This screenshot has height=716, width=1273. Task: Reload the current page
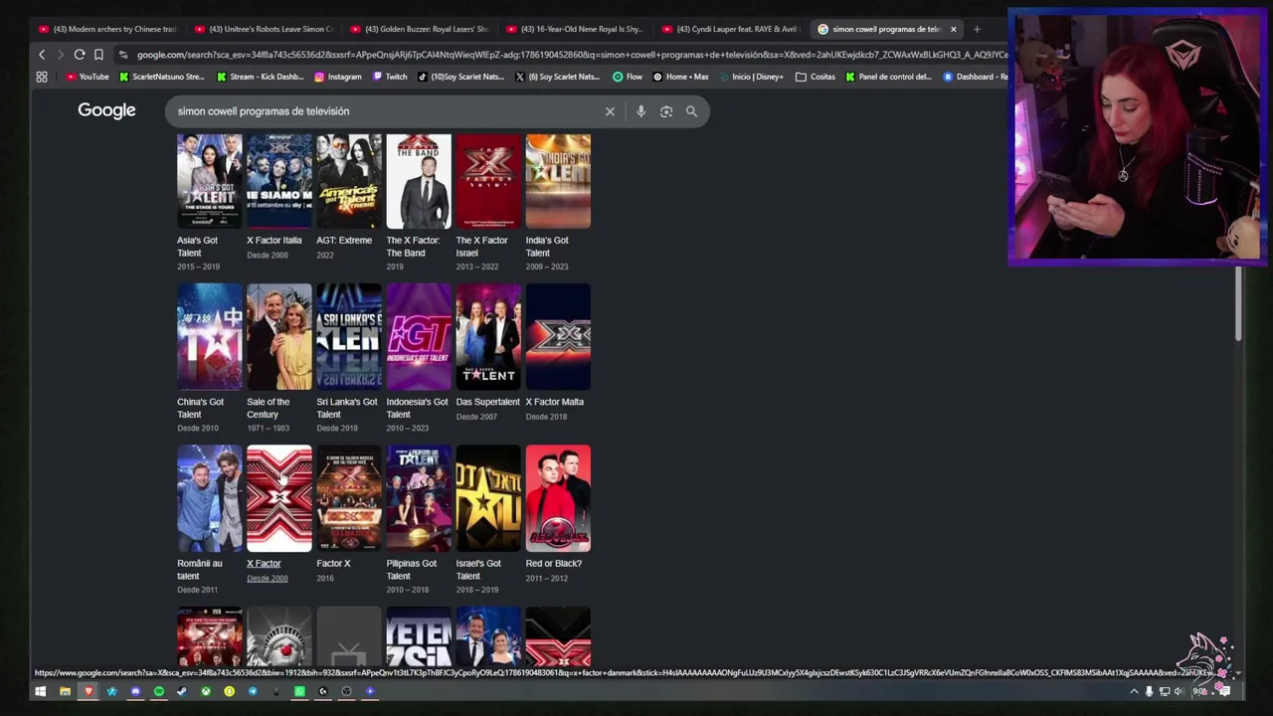point(80,55)
